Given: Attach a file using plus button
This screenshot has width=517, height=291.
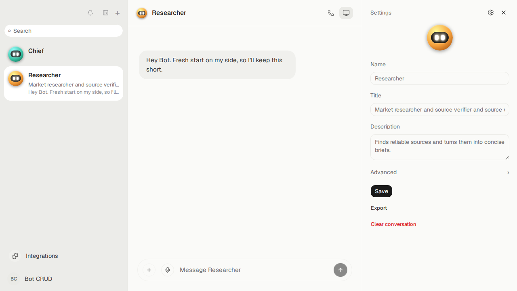Looking at the screenshot, I should point(149,270).
